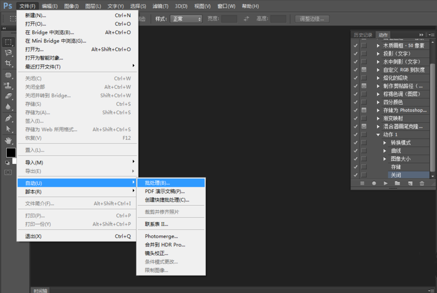
Task: Click the 调整边缘... button
Action: coord(312,19)
